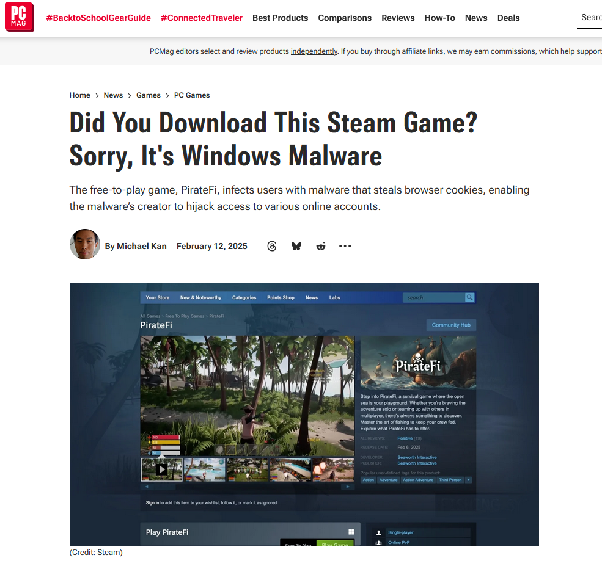Go to Games breadcrumb
Viewport: 602px width, 569px height.
pyautogui.click(x=149, y=95)
